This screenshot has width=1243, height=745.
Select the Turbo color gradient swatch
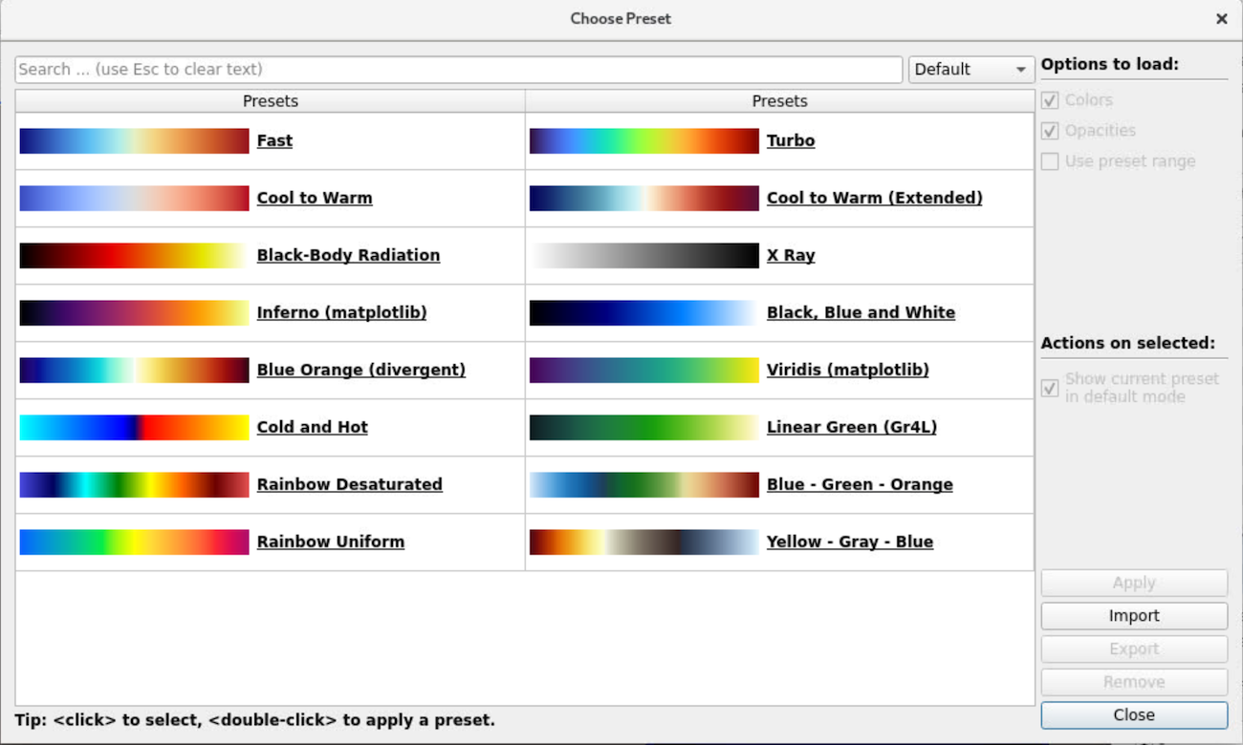point(643,140)
